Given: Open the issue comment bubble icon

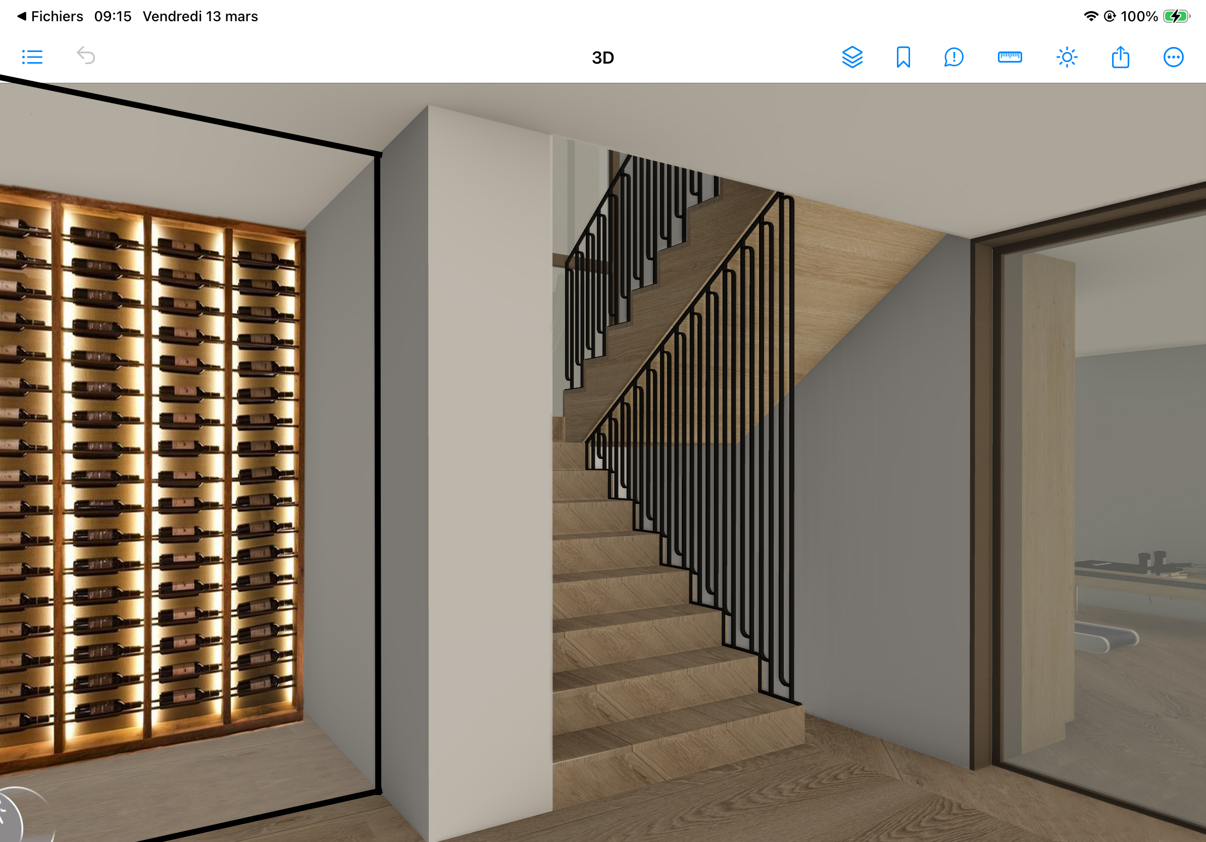Looking at the screenshot, I should pyautogui.click(x=953, y=57).
